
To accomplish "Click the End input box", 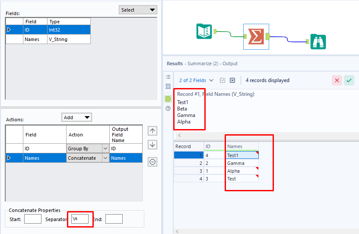I will [114, 219].
